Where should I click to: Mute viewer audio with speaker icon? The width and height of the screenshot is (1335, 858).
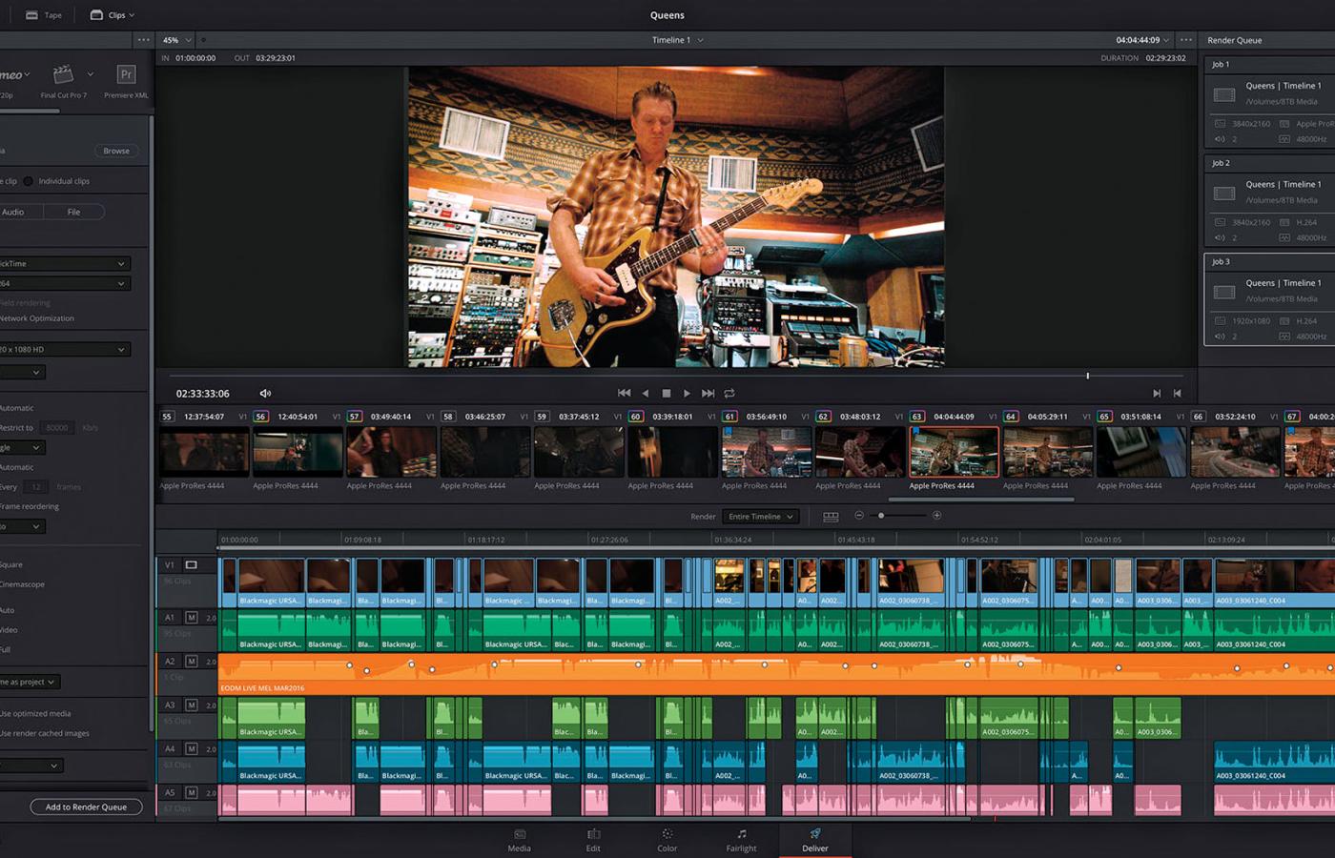[x=265, y=393]
